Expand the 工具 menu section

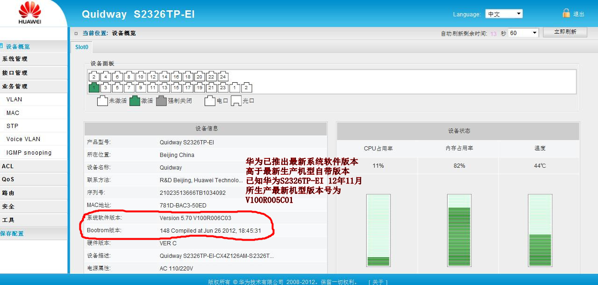click(x=34, y=220)
